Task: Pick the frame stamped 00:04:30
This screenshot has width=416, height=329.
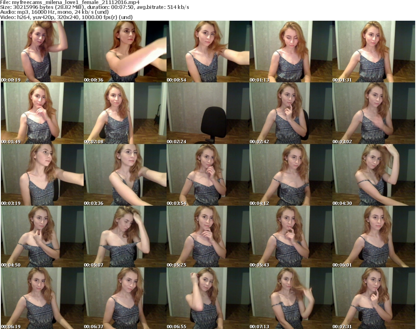Action: click(374, 175)
